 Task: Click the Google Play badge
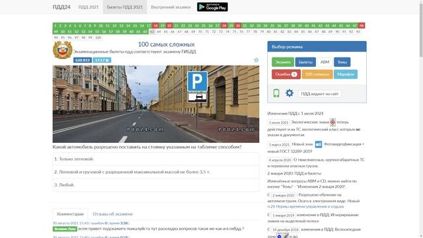point(212,7)
